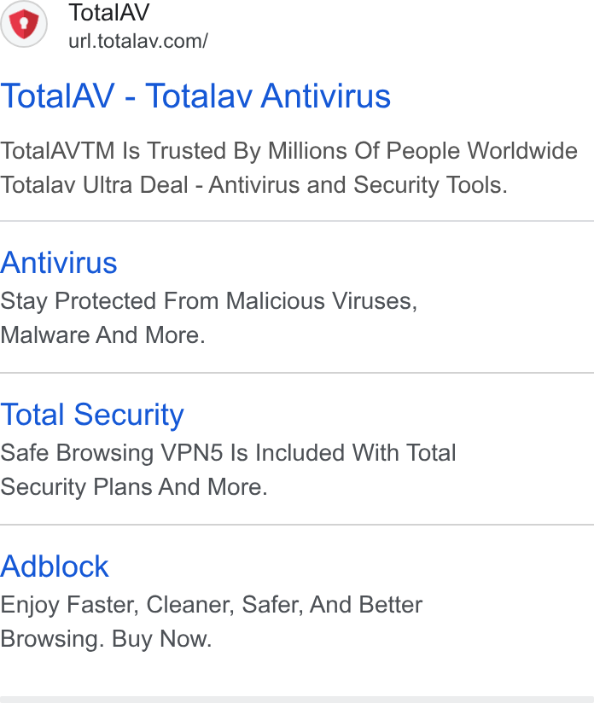Click 'Enjoy Faster, Cleaner, Safer' description text
This screenshot has width=594, height=703.
coord(212,605)
